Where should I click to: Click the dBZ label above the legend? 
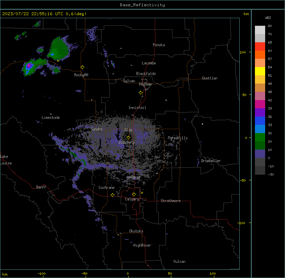coord(268,17)
